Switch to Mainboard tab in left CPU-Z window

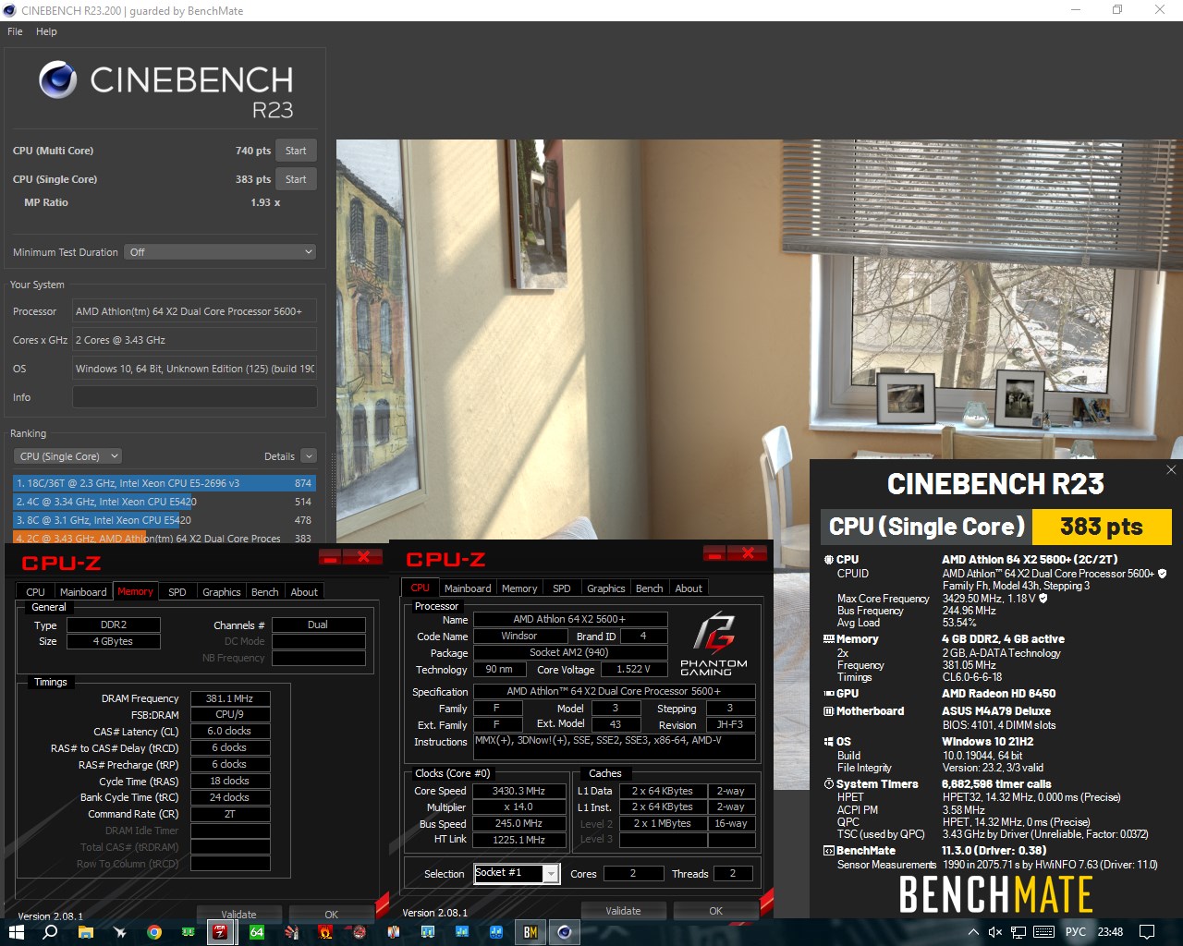[x=83, y=592]
